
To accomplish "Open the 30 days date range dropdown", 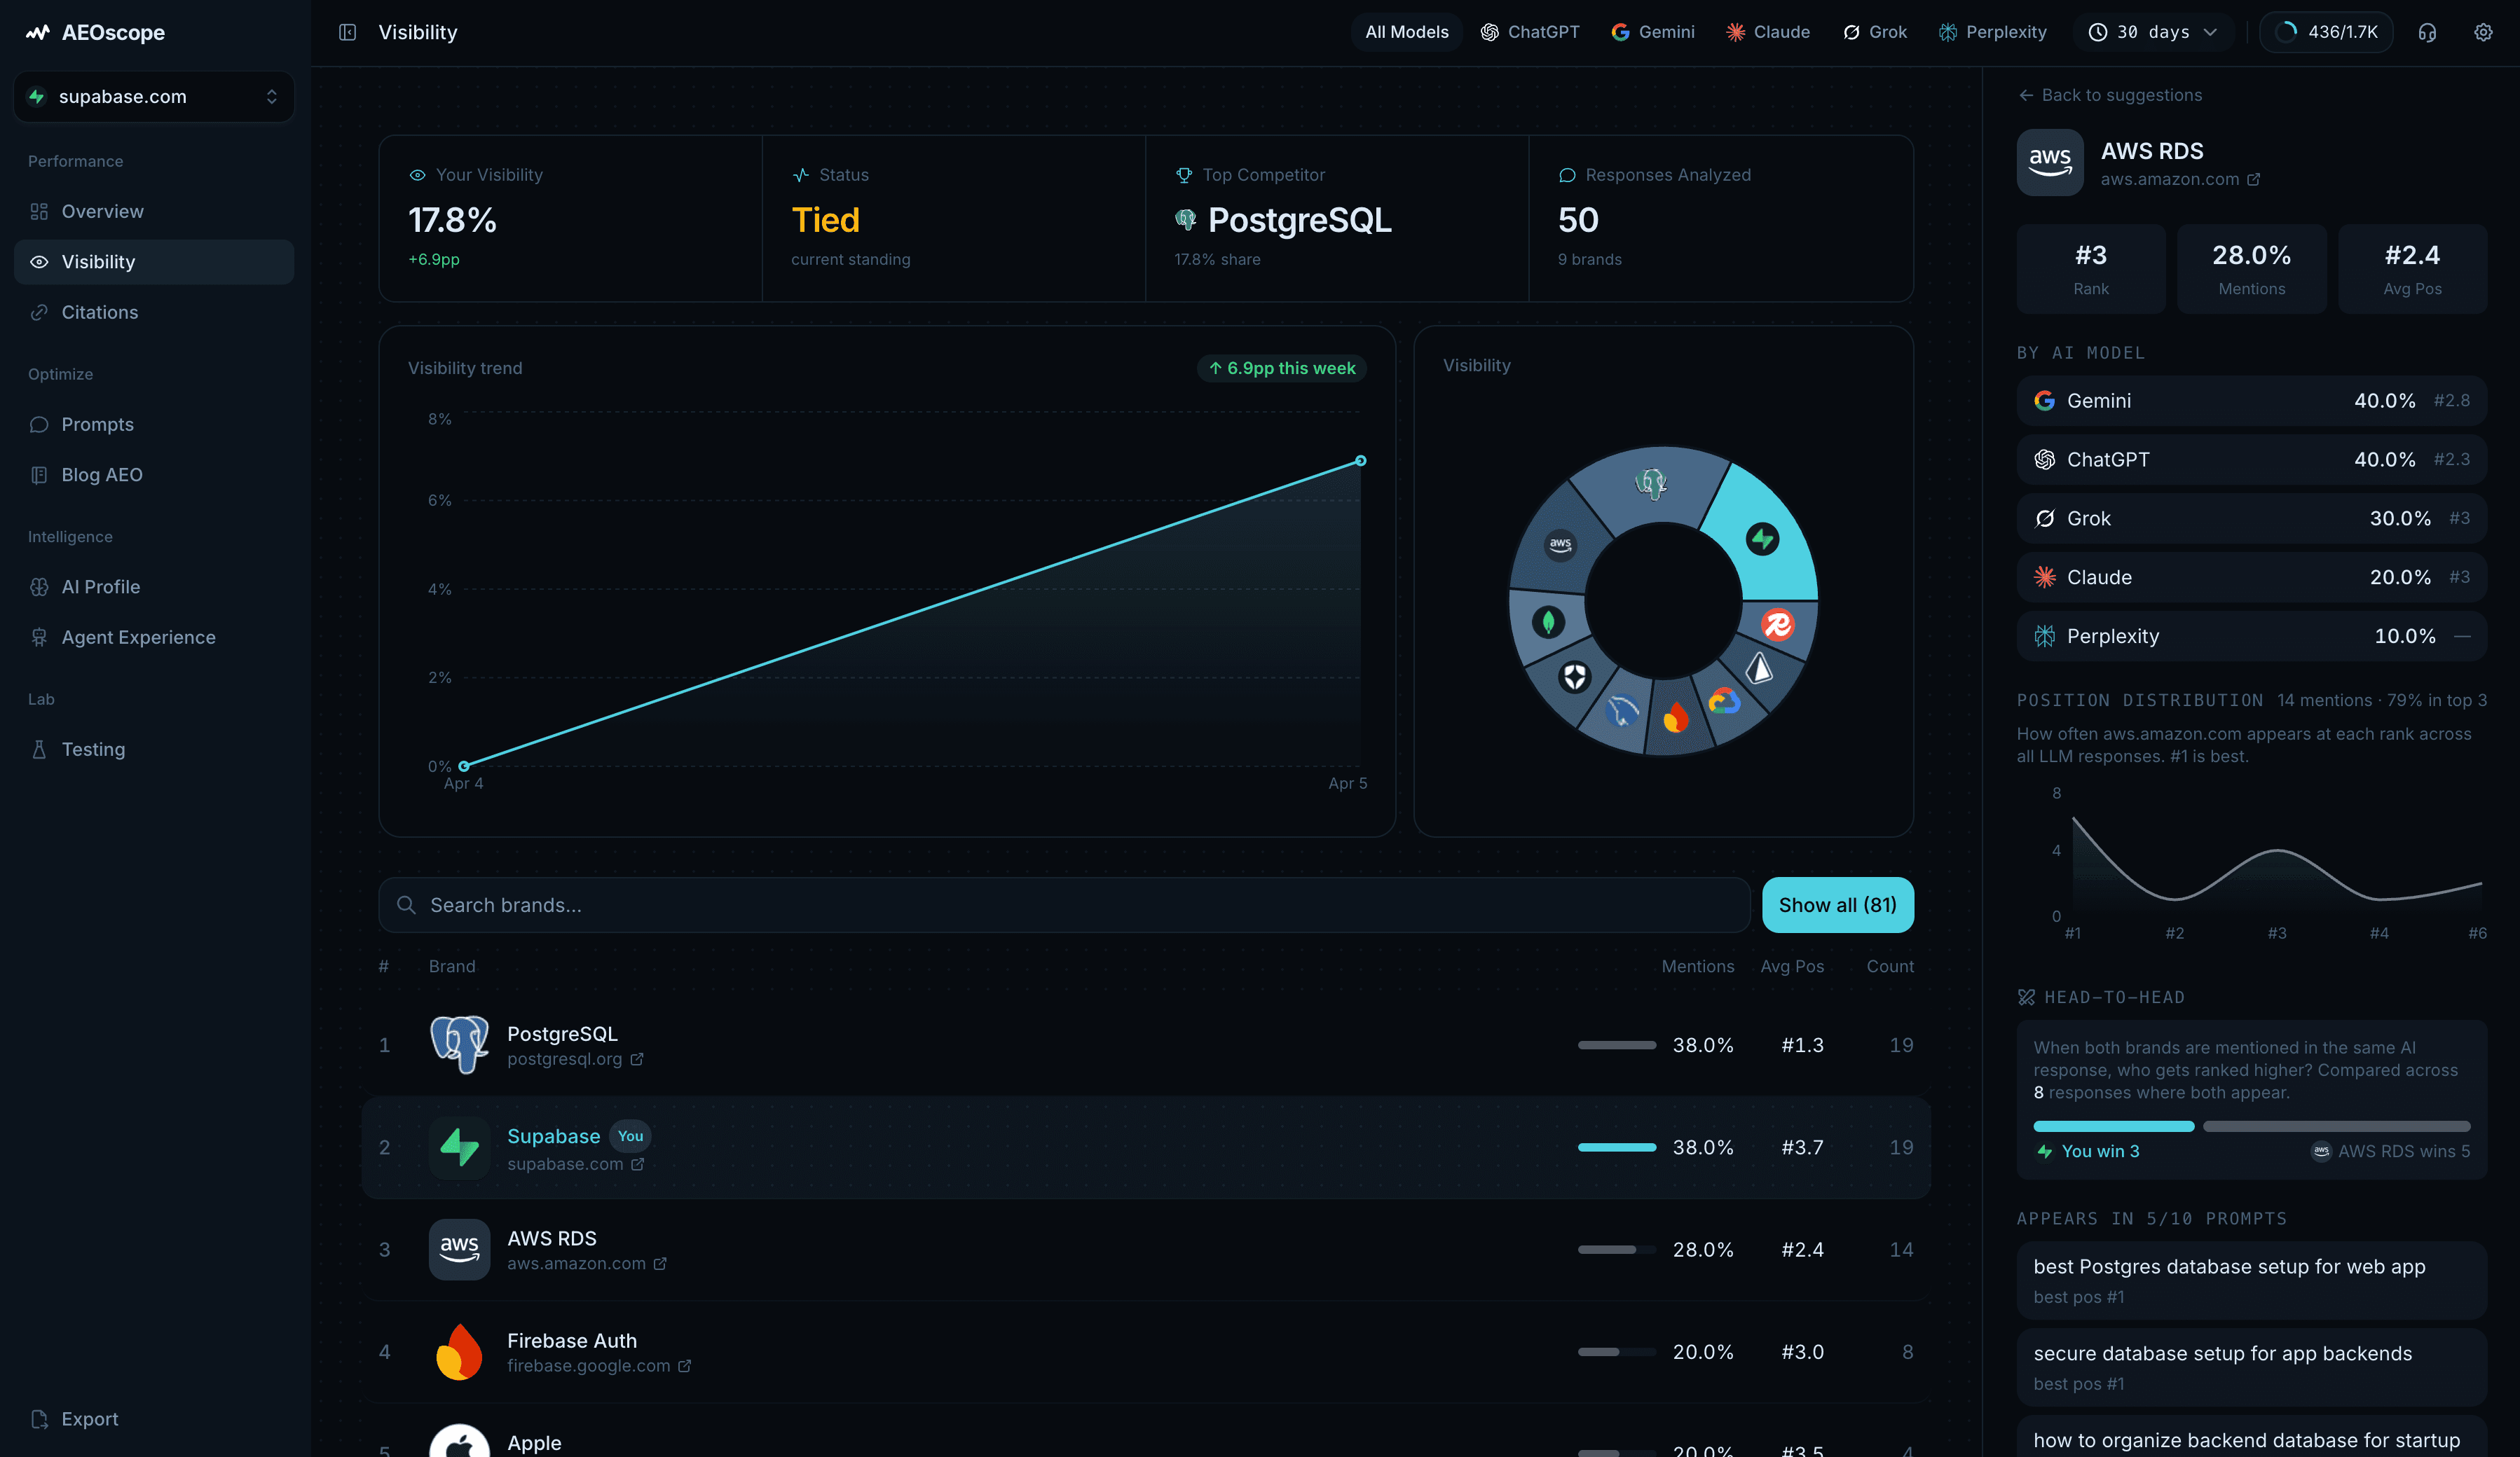I will pyautogui.click(x=2153, y=31).
